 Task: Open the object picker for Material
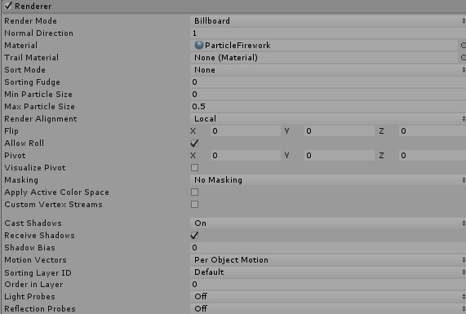[463, 45]
